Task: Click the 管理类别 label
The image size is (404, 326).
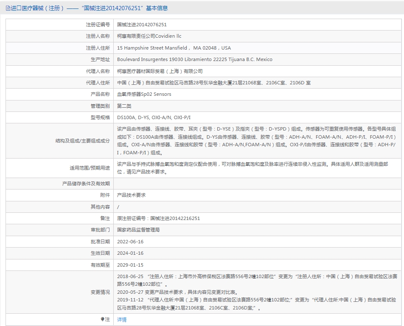Action: click(100, 106)
